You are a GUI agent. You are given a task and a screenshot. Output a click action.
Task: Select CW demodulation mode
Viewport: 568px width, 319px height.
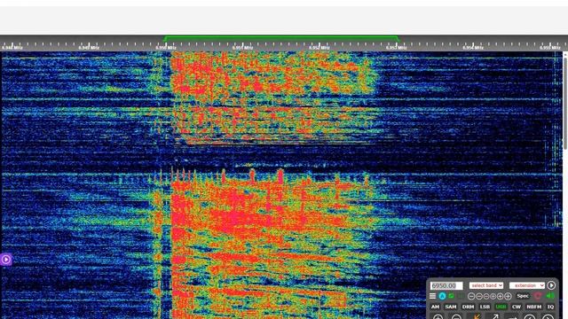point(517,307)
